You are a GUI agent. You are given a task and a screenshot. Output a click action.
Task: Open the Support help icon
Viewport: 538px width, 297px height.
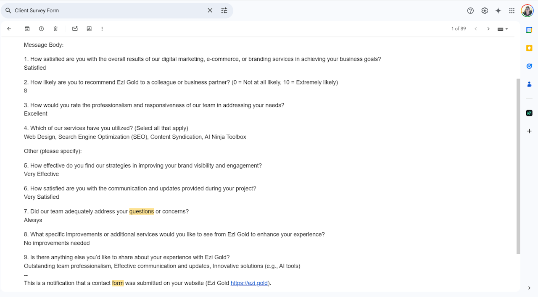[470, 11]
